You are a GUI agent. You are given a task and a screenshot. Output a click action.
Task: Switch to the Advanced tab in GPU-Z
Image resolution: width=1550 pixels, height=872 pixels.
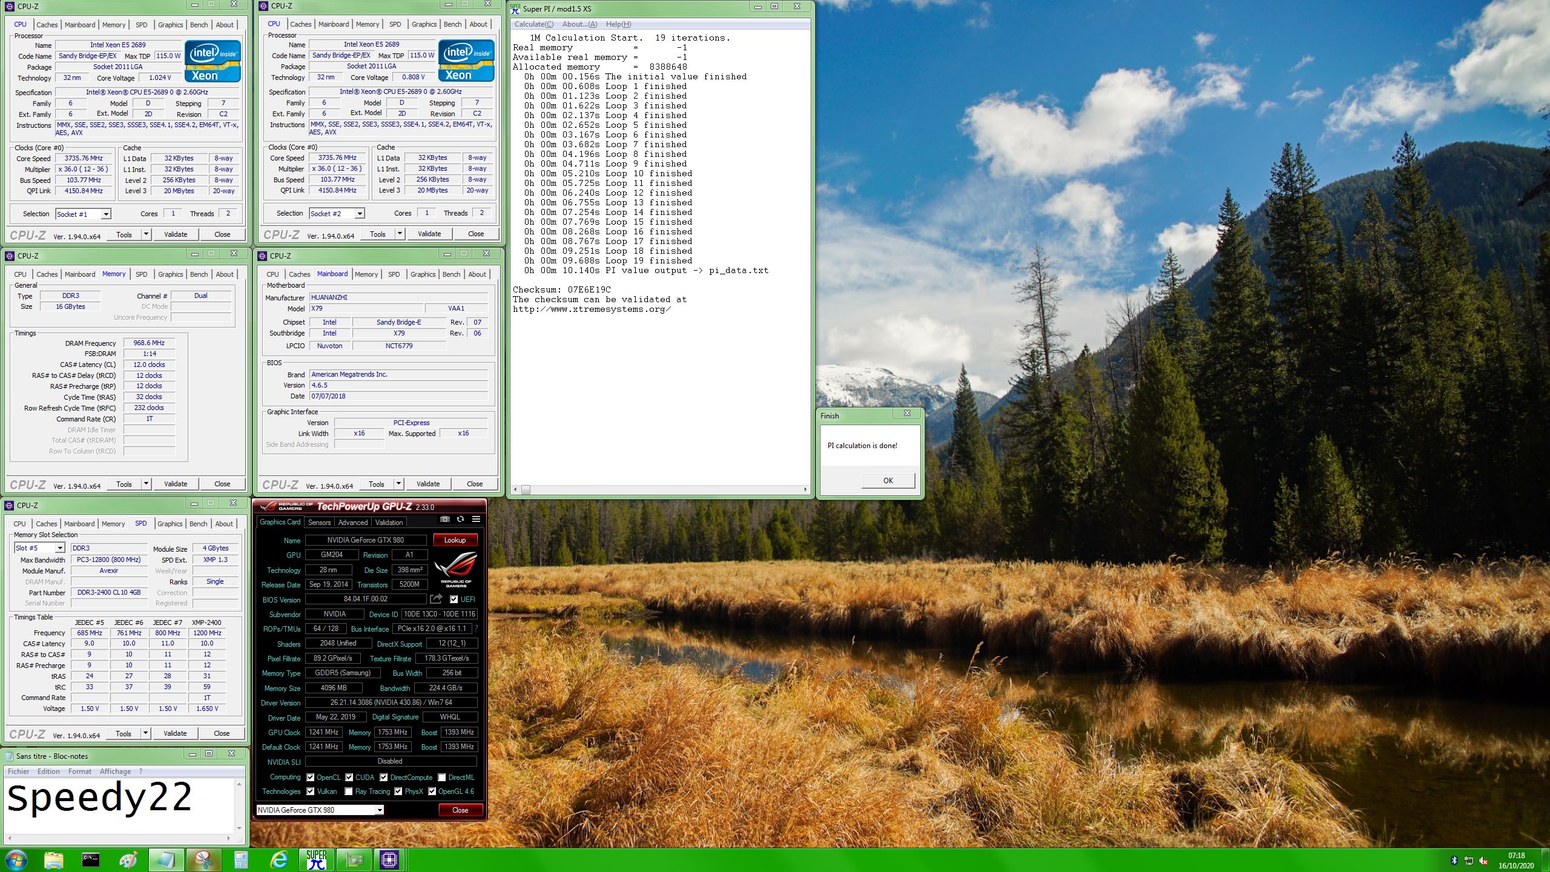click(352, 523)
